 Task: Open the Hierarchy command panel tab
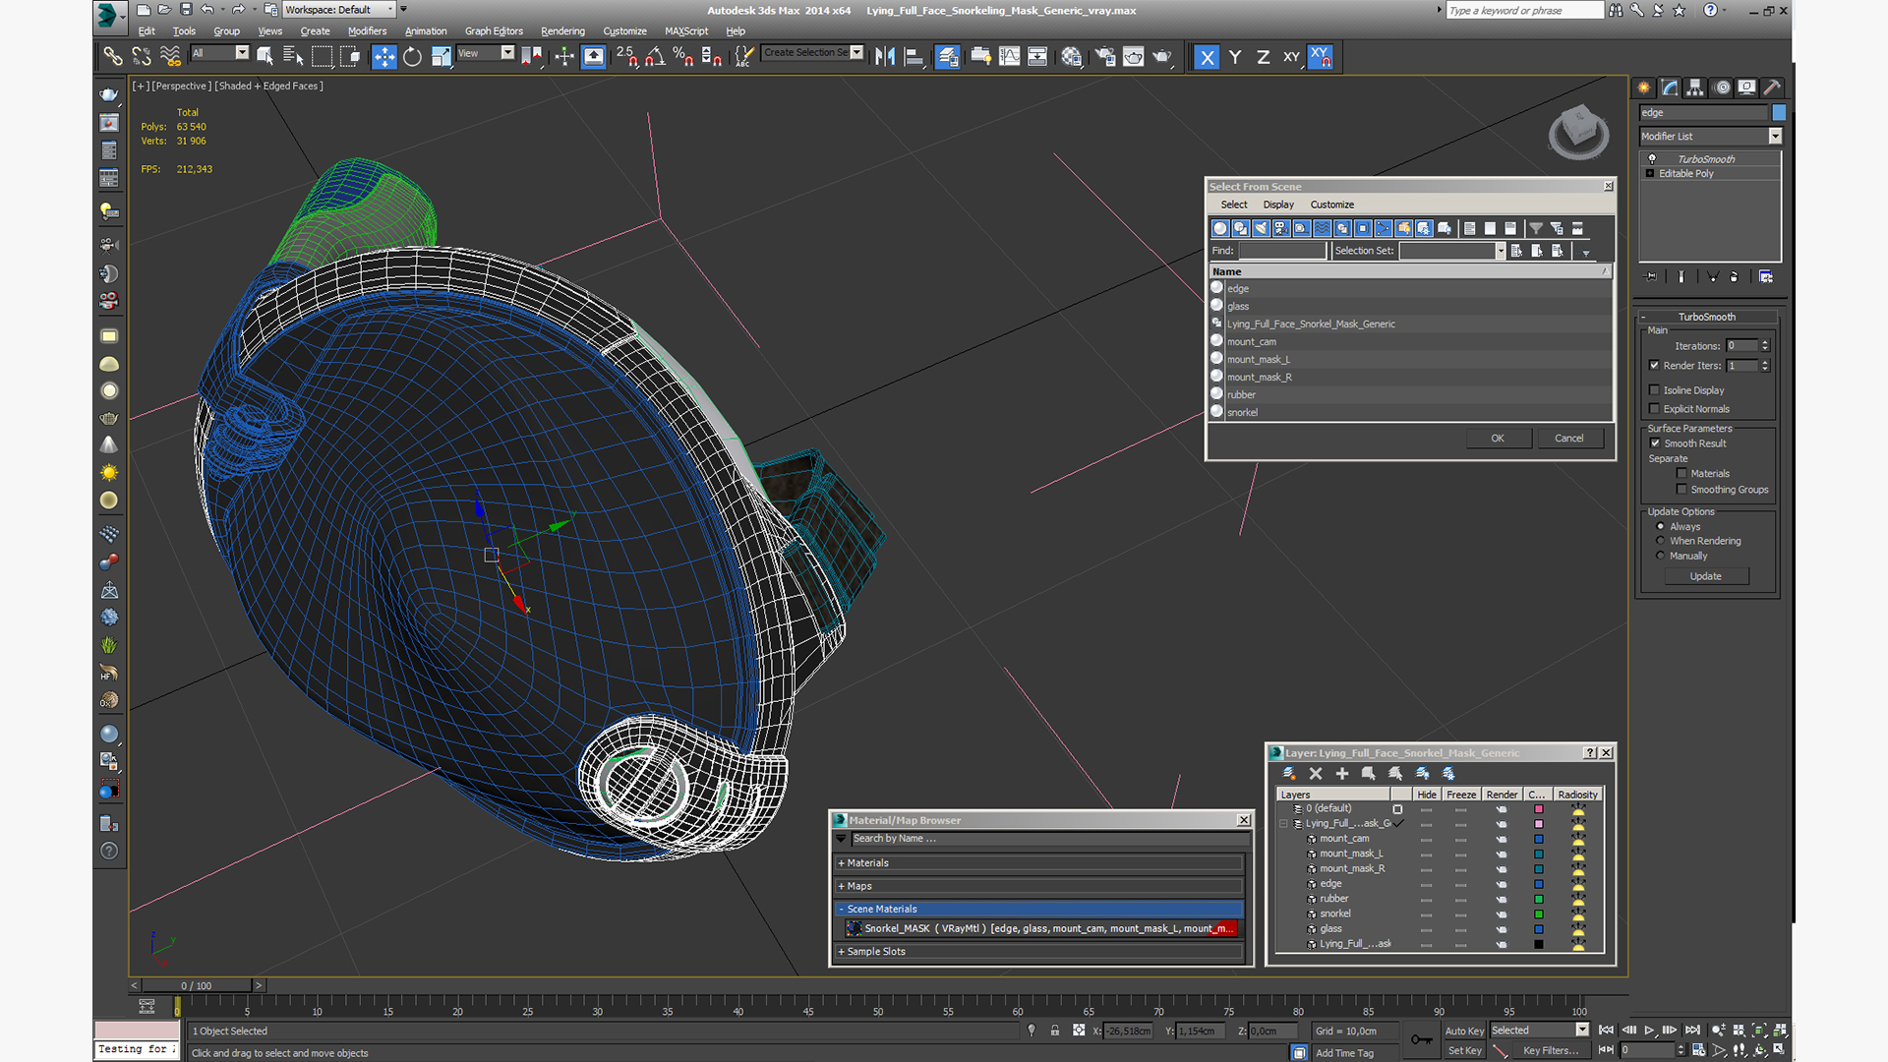pos(1695,88)
